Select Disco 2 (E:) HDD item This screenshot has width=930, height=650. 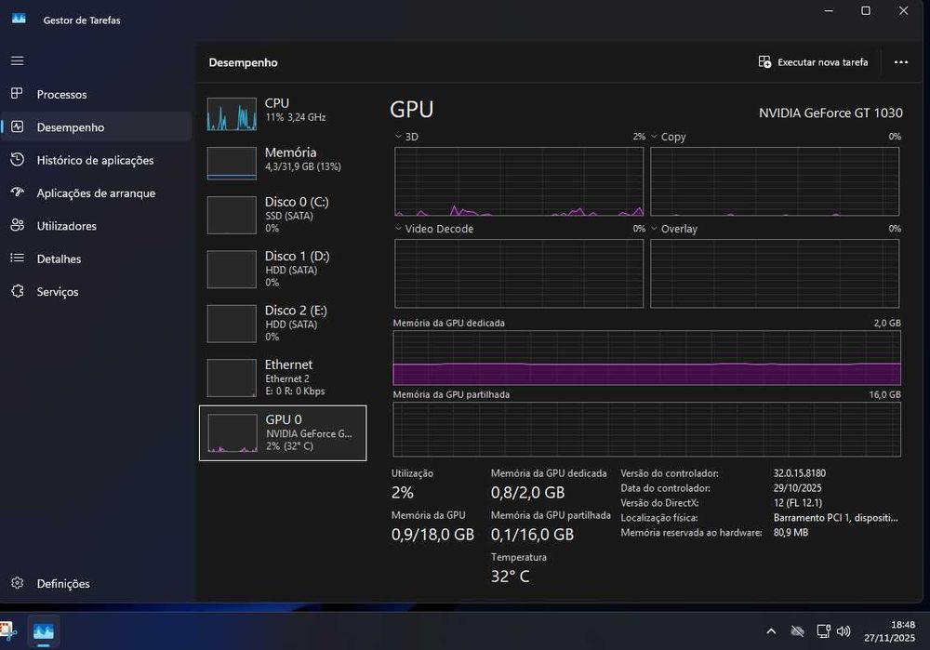pos(283,324)
